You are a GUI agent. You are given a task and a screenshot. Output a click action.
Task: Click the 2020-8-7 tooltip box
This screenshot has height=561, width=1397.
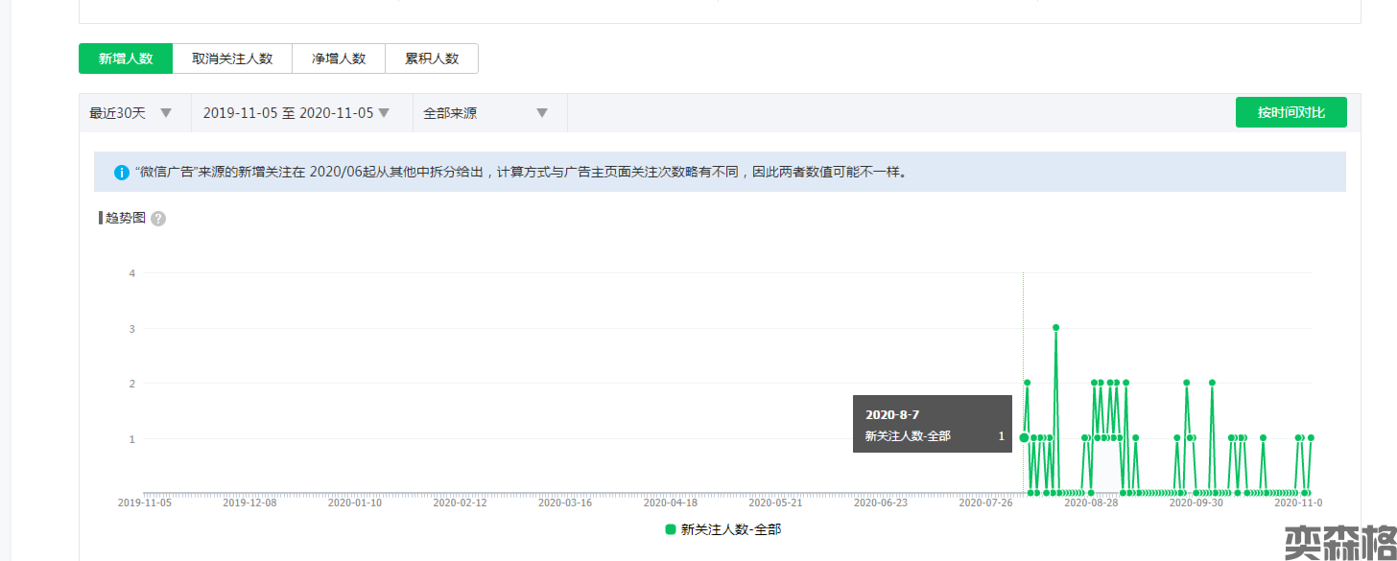(x=932, y=424)
